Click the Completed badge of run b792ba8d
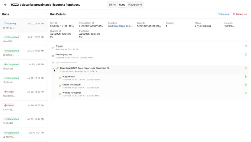The height and width of the screenshot is (142, 251). pyautogui.click(x=12, y=78)
